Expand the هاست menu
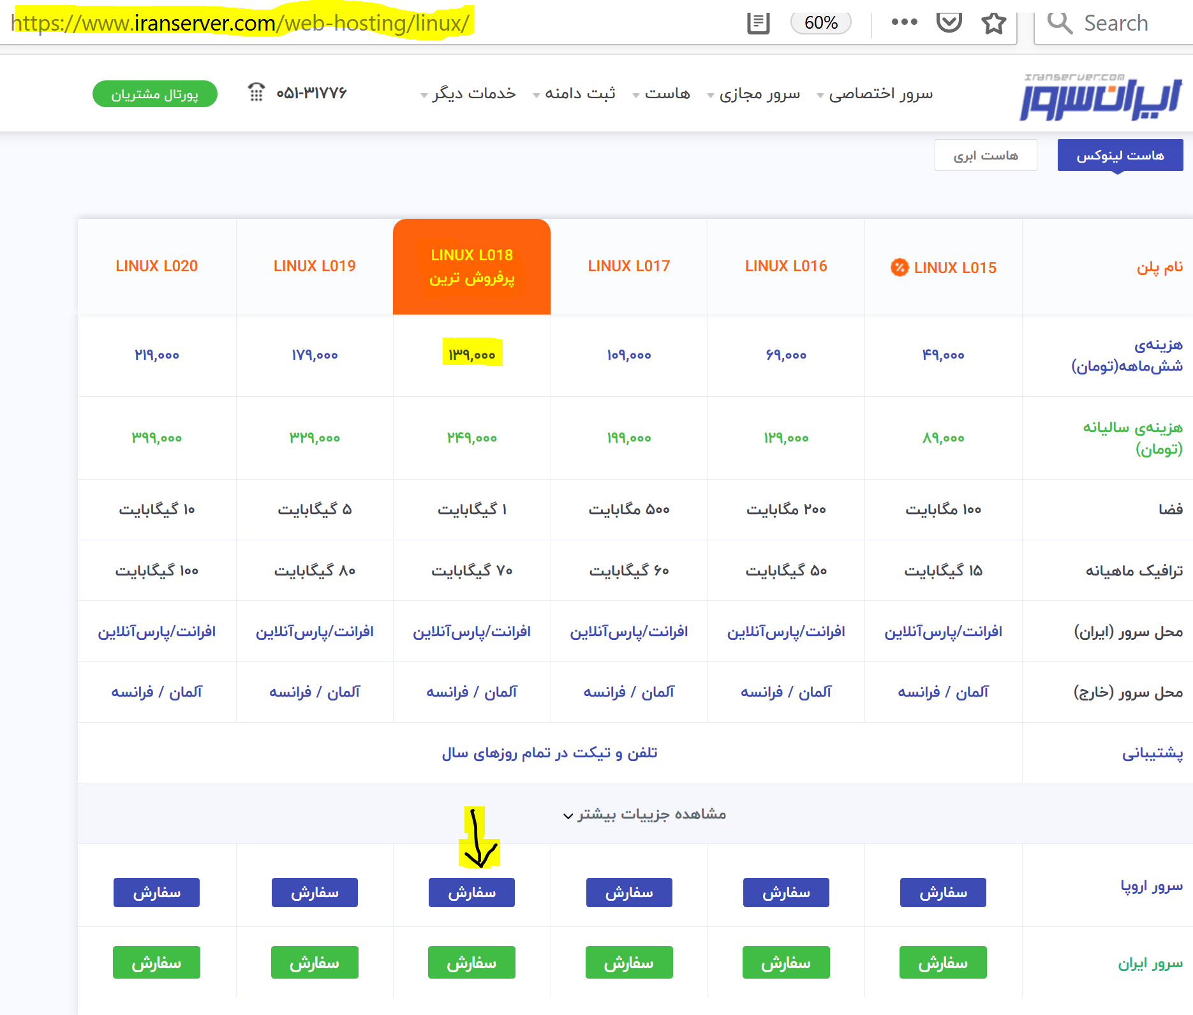 pyautogui.click(x=662, y=94)
